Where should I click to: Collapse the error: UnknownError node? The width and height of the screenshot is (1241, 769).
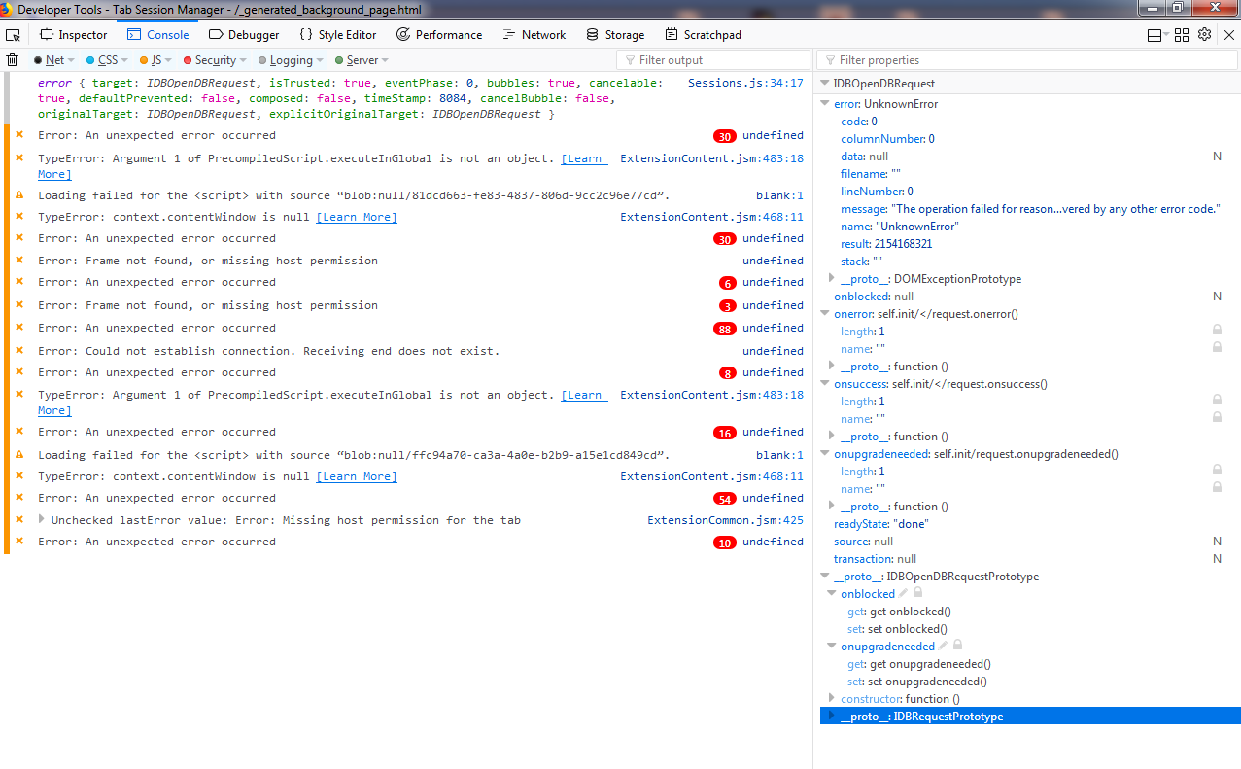pyautogui.click(x=826, y=104)
